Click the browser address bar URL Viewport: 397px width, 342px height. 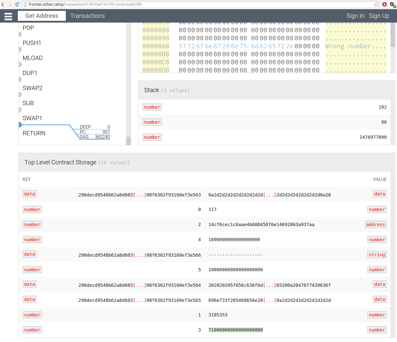coord(85,4)
